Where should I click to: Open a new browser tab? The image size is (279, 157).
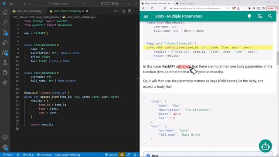click(213, 3)
